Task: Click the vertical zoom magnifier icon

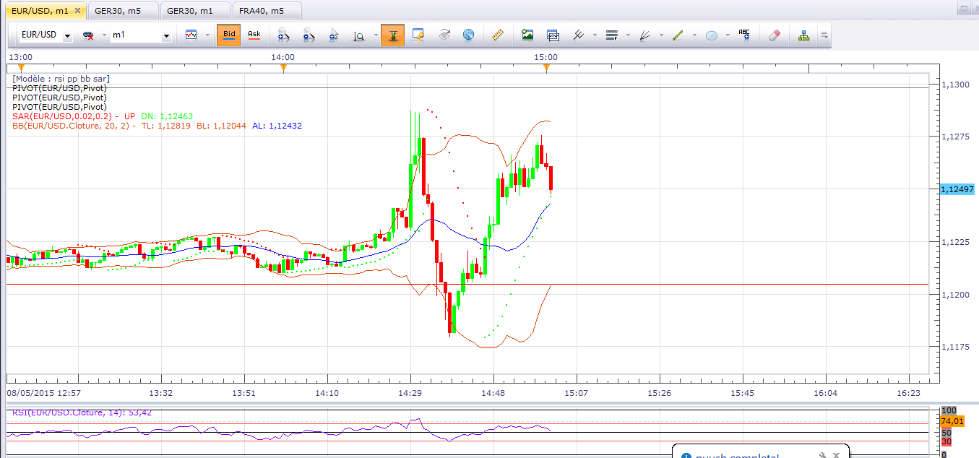Action: tap(359, 35)
